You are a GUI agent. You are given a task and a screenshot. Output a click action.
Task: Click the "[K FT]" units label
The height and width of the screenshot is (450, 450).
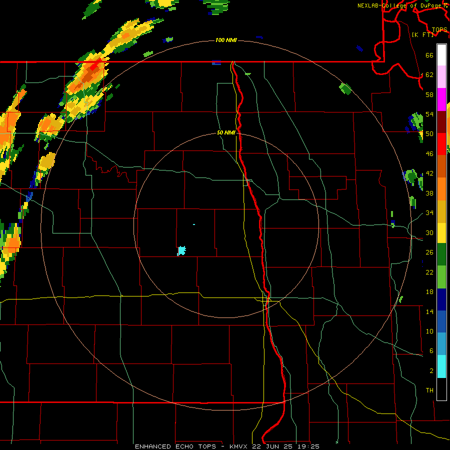(x=423, y=34)
